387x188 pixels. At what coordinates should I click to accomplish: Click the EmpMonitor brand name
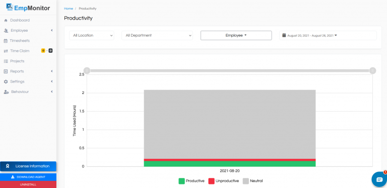click(x=32, y=8)
